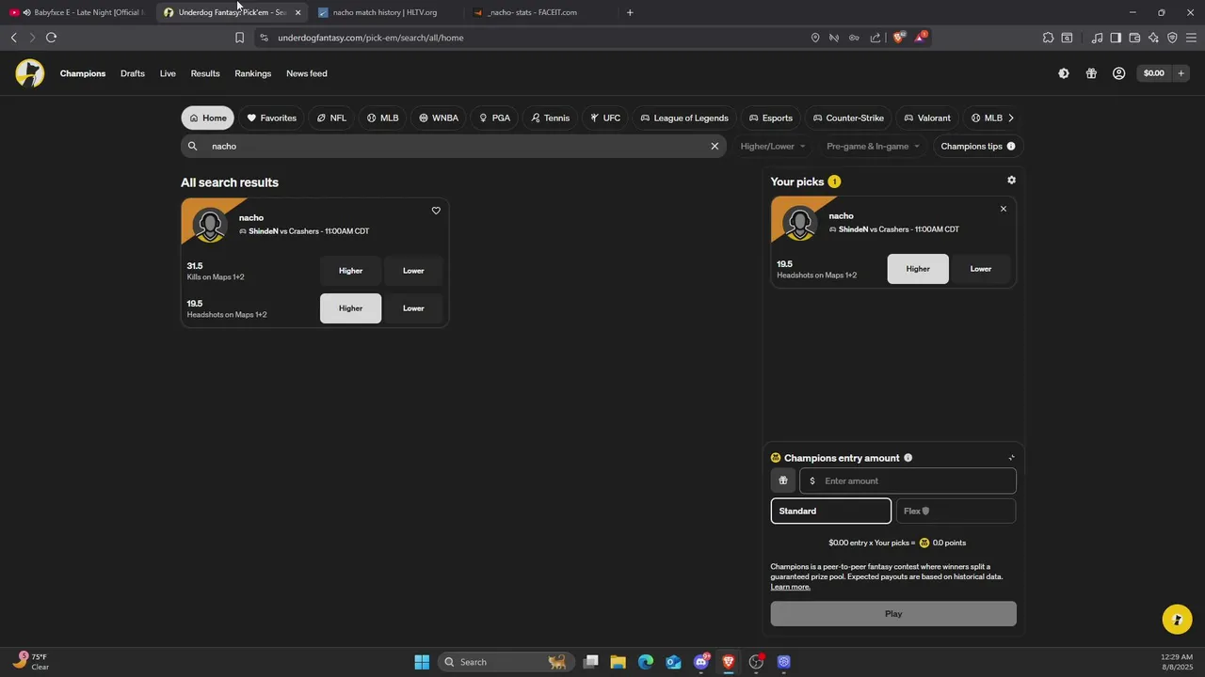Open the Champions tab
The width and height of the screenshot is (1205, 677).
pyautogui.click(x=83, y=73)
